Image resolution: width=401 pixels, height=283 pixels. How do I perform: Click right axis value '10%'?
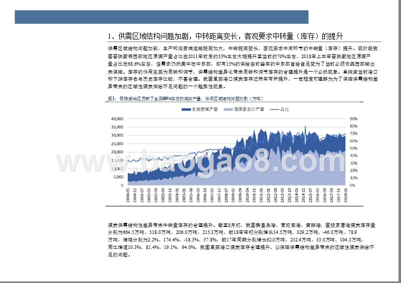point(354,178)
